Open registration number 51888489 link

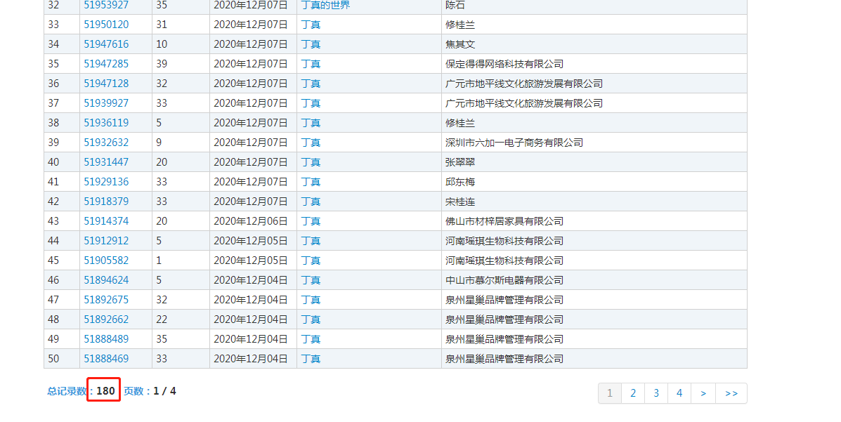106,339
